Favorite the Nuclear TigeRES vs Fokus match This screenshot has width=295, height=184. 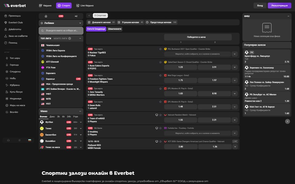point(160,49)
